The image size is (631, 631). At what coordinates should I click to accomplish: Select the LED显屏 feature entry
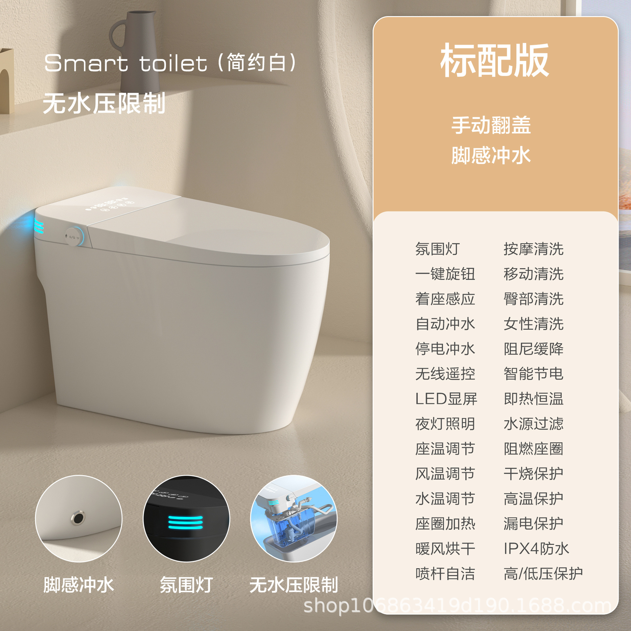pos(446,399)
